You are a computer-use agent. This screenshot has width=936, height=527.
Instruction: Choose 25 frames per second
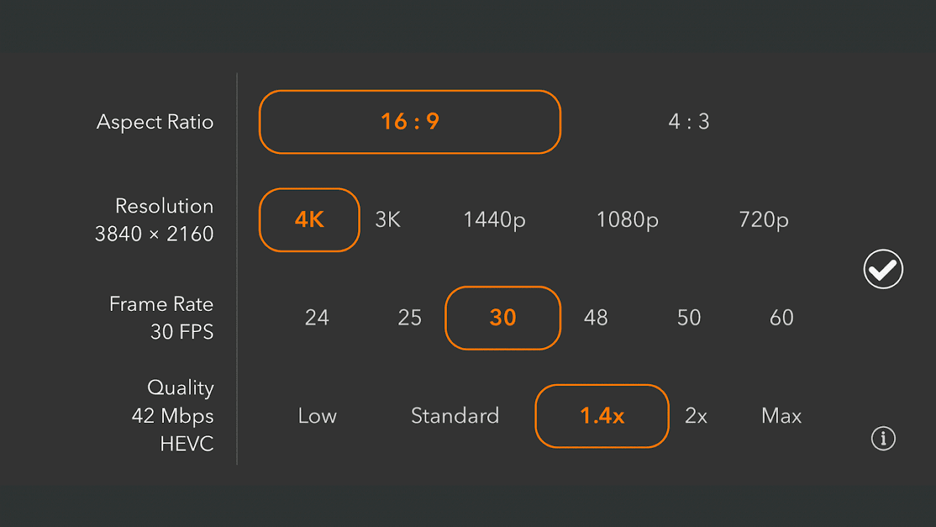(x=409, y=318)
